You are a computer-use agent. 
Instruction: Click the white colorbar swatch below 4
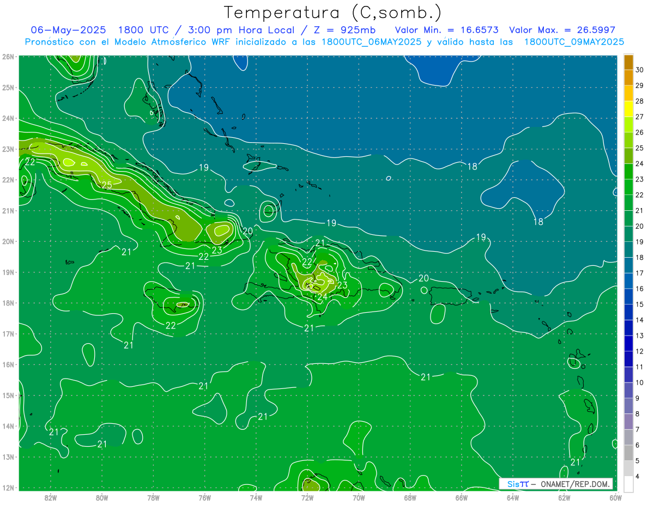[628, 484]
